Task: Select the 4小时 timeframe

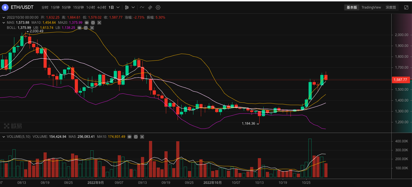Action: point(101,7)
